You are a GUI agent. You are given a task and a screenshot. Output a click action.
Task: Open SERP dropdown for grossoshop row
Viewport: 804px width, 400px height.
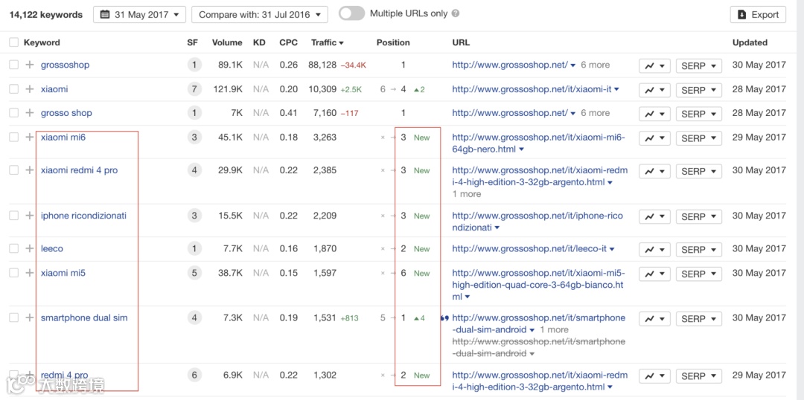pos(699,65)
